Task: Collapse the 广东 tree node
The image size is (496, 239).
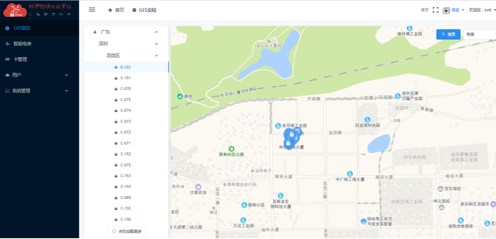Action: tap(156, 32)
